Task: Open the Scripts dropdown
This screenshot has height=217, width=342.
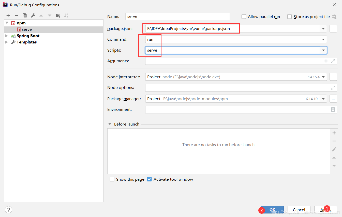Action: (x=323, y=50)
